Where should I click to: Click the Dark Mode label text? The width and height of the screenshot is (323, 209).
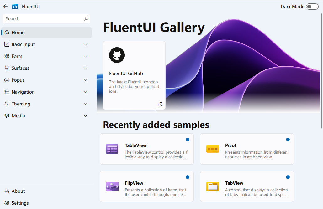point(292,7)
